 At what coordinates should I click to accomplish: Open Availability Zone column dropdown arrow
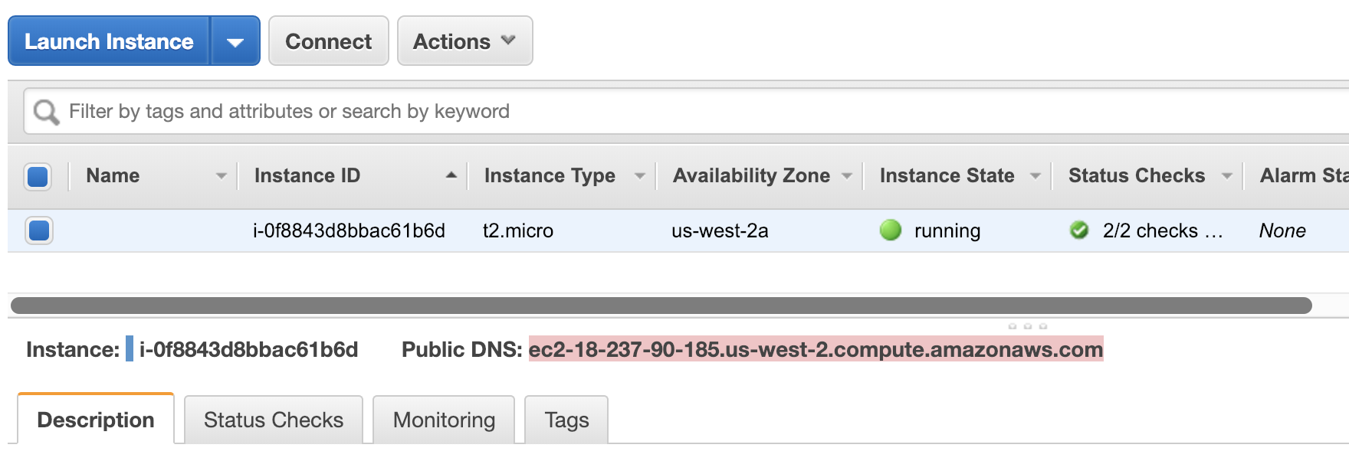847,176
